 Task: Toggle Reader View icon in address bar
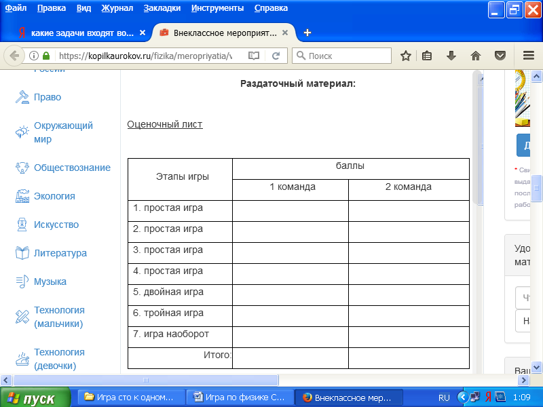click(254, 56)
